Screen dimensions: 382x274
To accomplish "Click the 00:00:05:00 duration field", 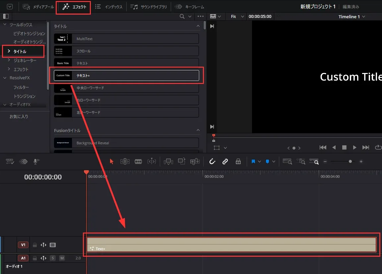I will (260, 16).
